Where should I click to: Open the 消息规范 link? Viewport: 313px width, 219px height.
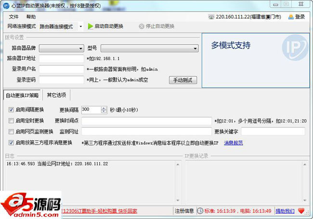click(x=234, y=143)
